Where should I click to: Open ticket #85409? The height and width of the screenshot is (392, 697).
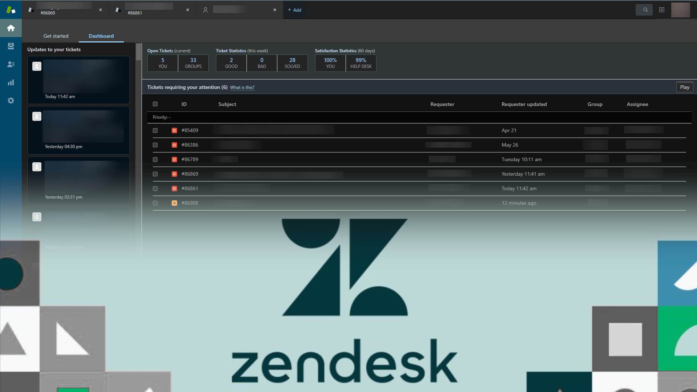click(x=190, y=130)
